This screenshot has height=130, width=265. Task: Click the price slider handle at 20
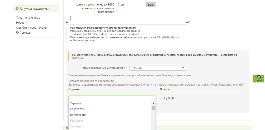click(x=68, y=18)
